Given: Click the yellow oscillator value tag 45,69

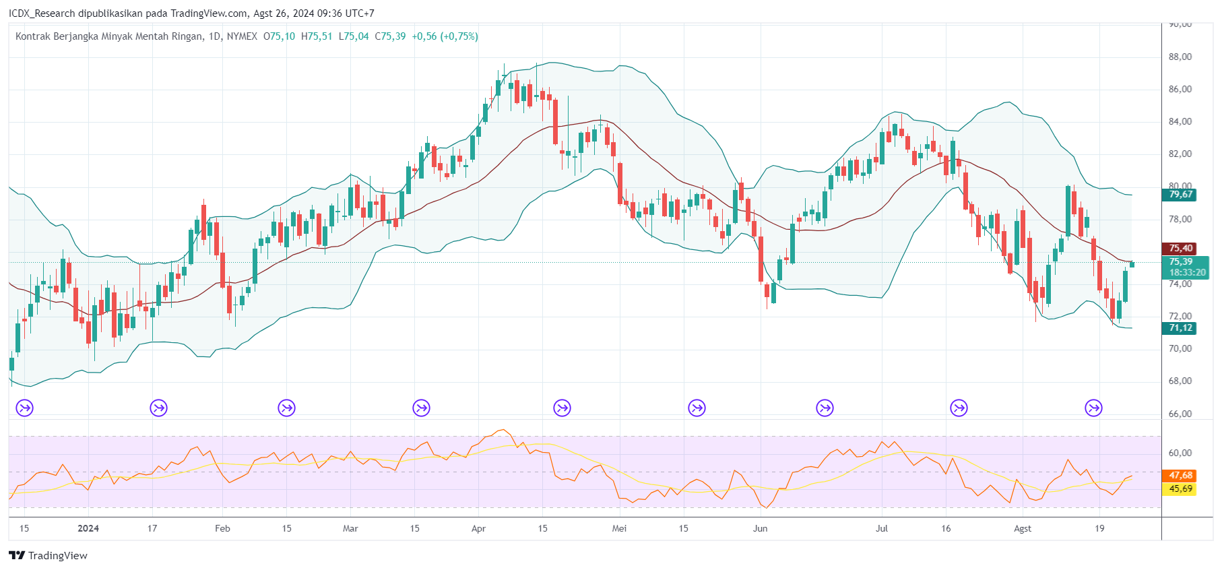Looking at the screenshot, I should (1180, 489).
